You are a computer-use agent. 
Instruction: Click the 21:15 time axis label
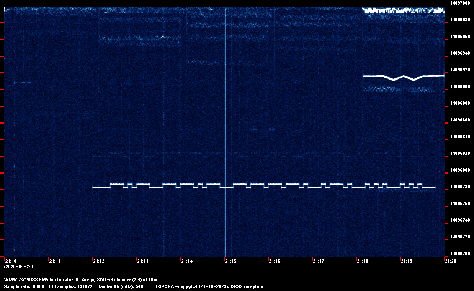point(230,261)
